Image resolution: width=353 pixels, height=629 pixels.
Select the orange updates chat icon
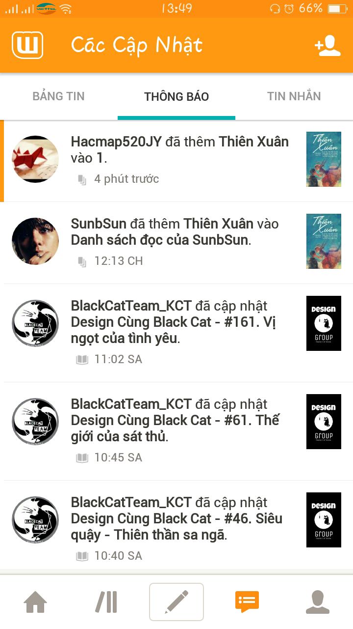247,601
